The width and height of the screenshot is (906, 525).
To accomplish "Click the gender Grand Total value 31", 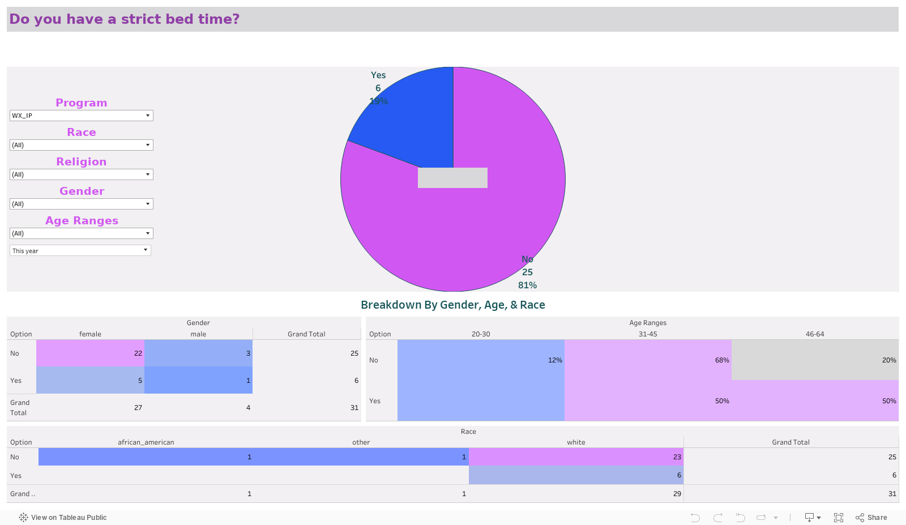I will (x=354, y=407).
